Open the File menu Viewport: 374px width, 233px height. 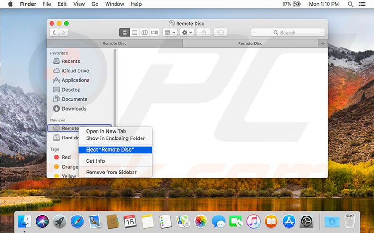point(47,4)
